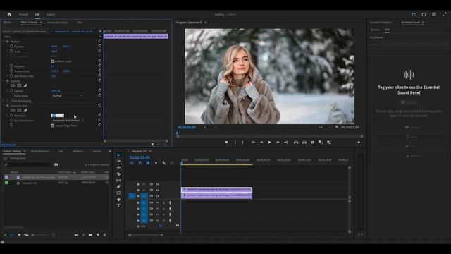Image resolution: width=451 pixels, height=254 pixels.
Task: Switch to the Import tab
Action: [23, 14]
